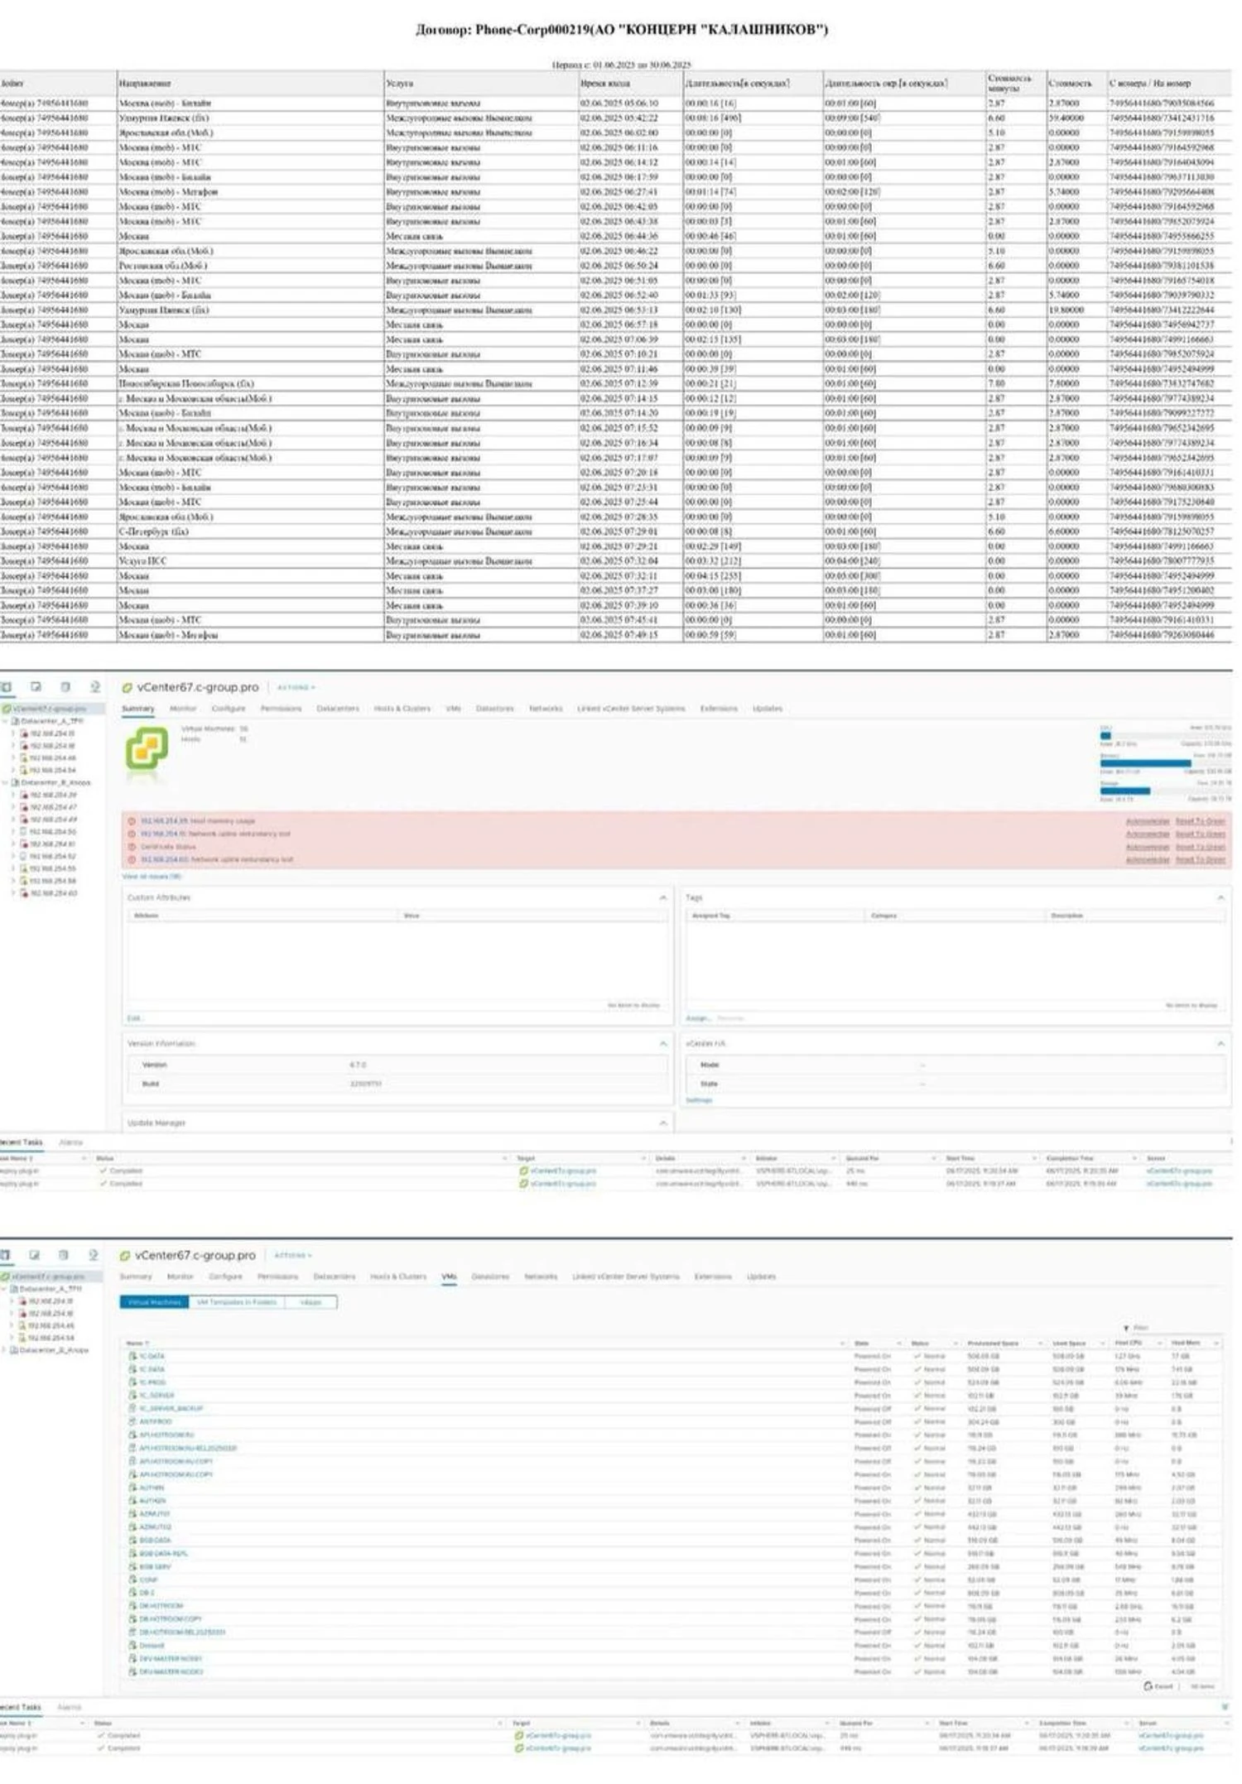Collapse the Tags panel with its chevron
The image size is (1242, 1784).
click(1220, 898)
